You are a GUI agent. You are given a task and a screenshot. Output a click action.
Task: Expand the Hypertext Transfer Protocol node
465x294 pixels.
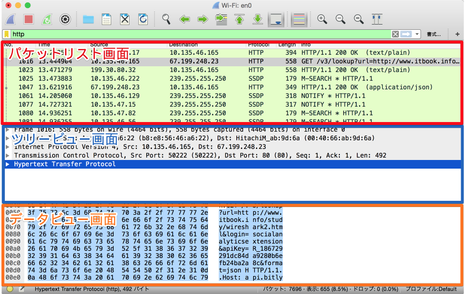8,164
